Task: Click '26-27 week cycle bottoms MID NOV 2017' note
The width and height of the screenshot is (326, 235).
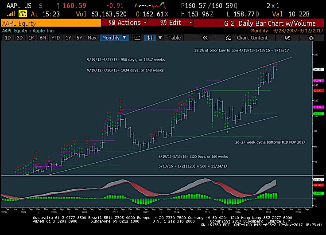Action: click(x=270, y=142)
